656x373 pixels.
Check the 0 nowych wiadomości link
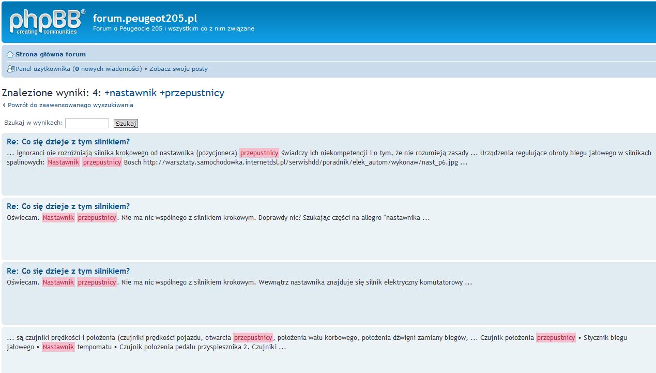tap(107, 69)
